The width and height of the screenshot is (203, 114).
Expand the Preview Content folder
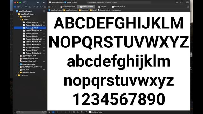[x=19, y=73]
